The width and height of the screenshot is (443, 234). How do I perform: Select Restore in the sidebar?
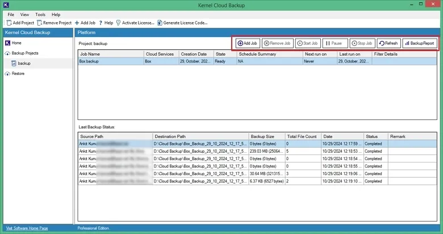pyautogui.click(x=15, y=73)
